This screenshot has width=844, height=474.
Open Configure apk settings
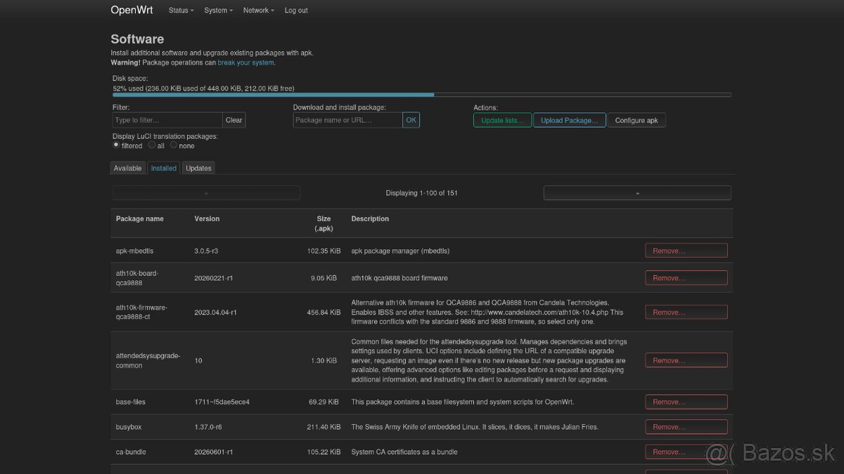637,120
